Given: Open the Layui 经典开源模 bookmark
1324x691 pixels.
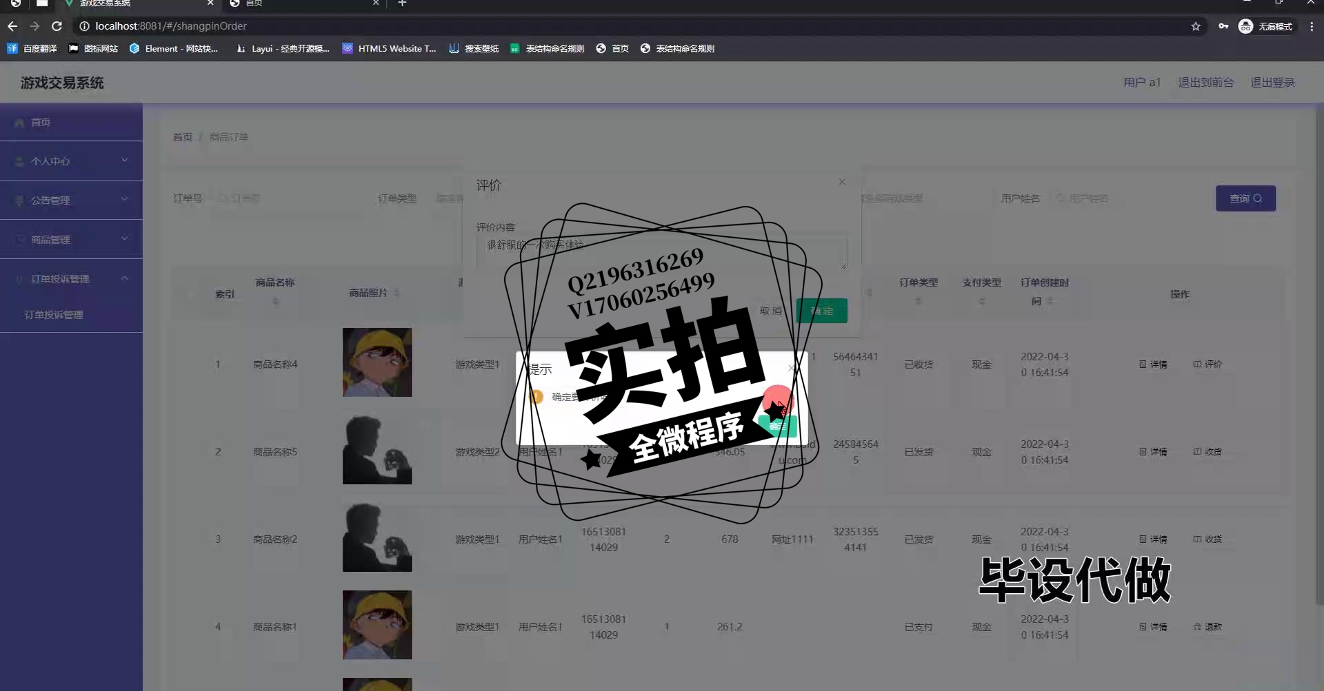Looking at the screenshot, I should tap(283, 48).
